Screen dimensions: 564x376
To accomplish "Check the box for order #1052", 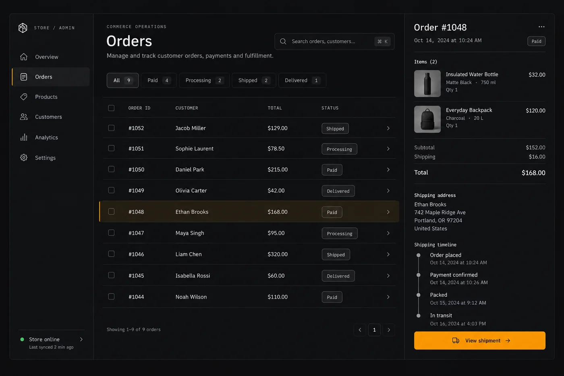I will 111,128.
